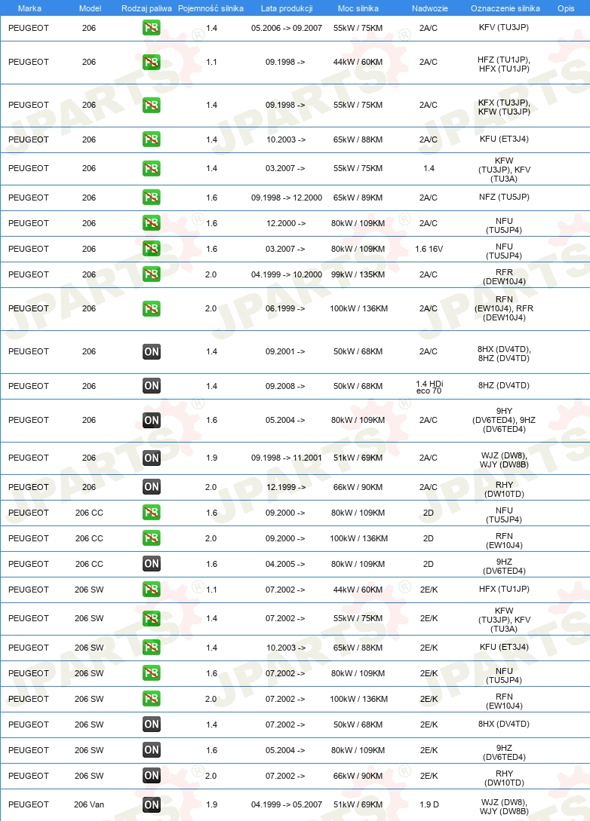The height and width of the screenshot is (821, 590).
Task: Click the date range 09.1998 -> 12.2000
Action: tap(287, 198)
